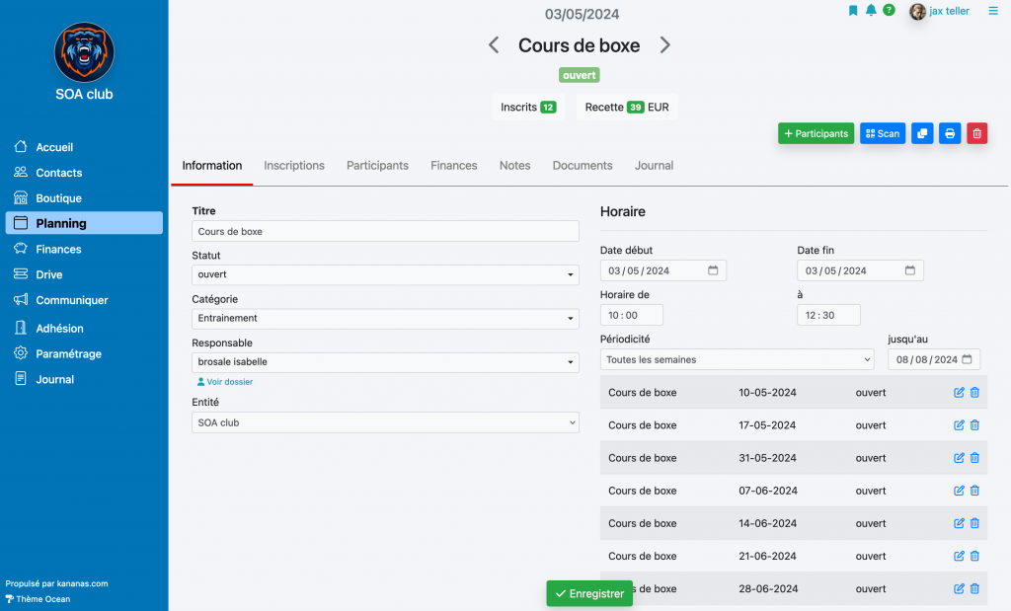The image size is (1011, 611).
Task: Switch to the Journal tab
Action: (654, 166)
